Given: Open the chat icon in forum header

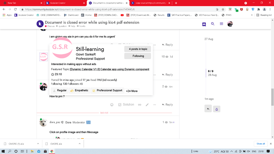Looking at the screenshot, I should pos(204,24).
